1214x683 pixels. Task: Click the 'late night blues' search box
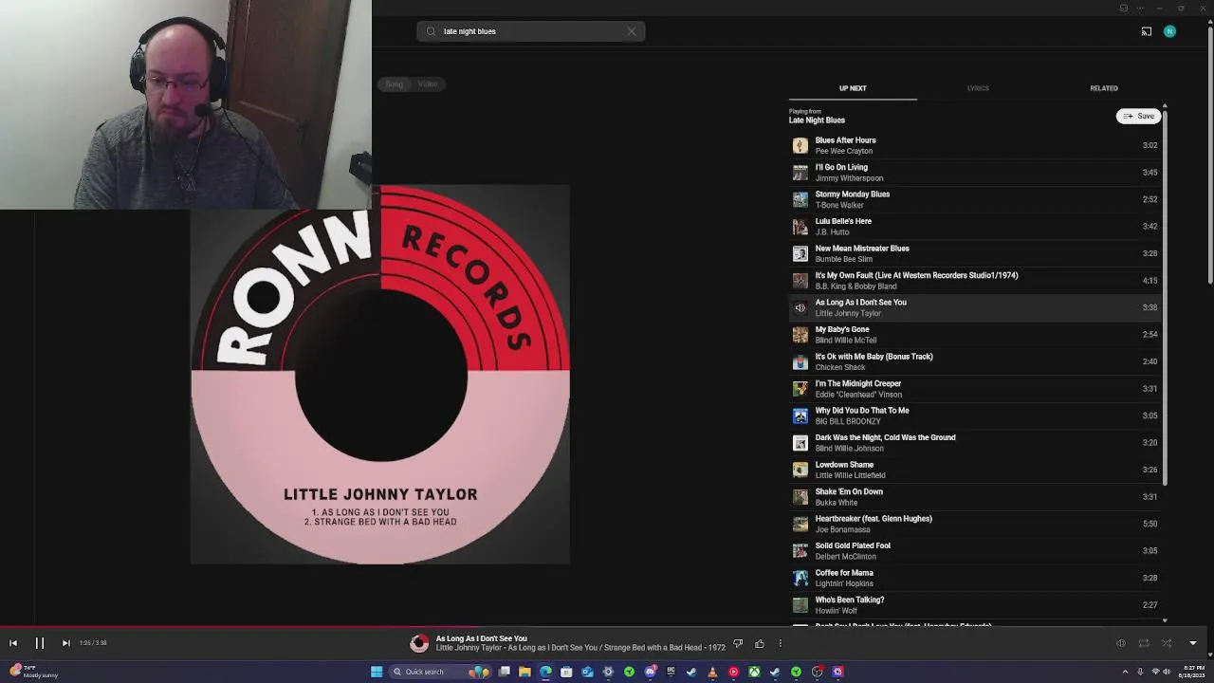point(531,31)
